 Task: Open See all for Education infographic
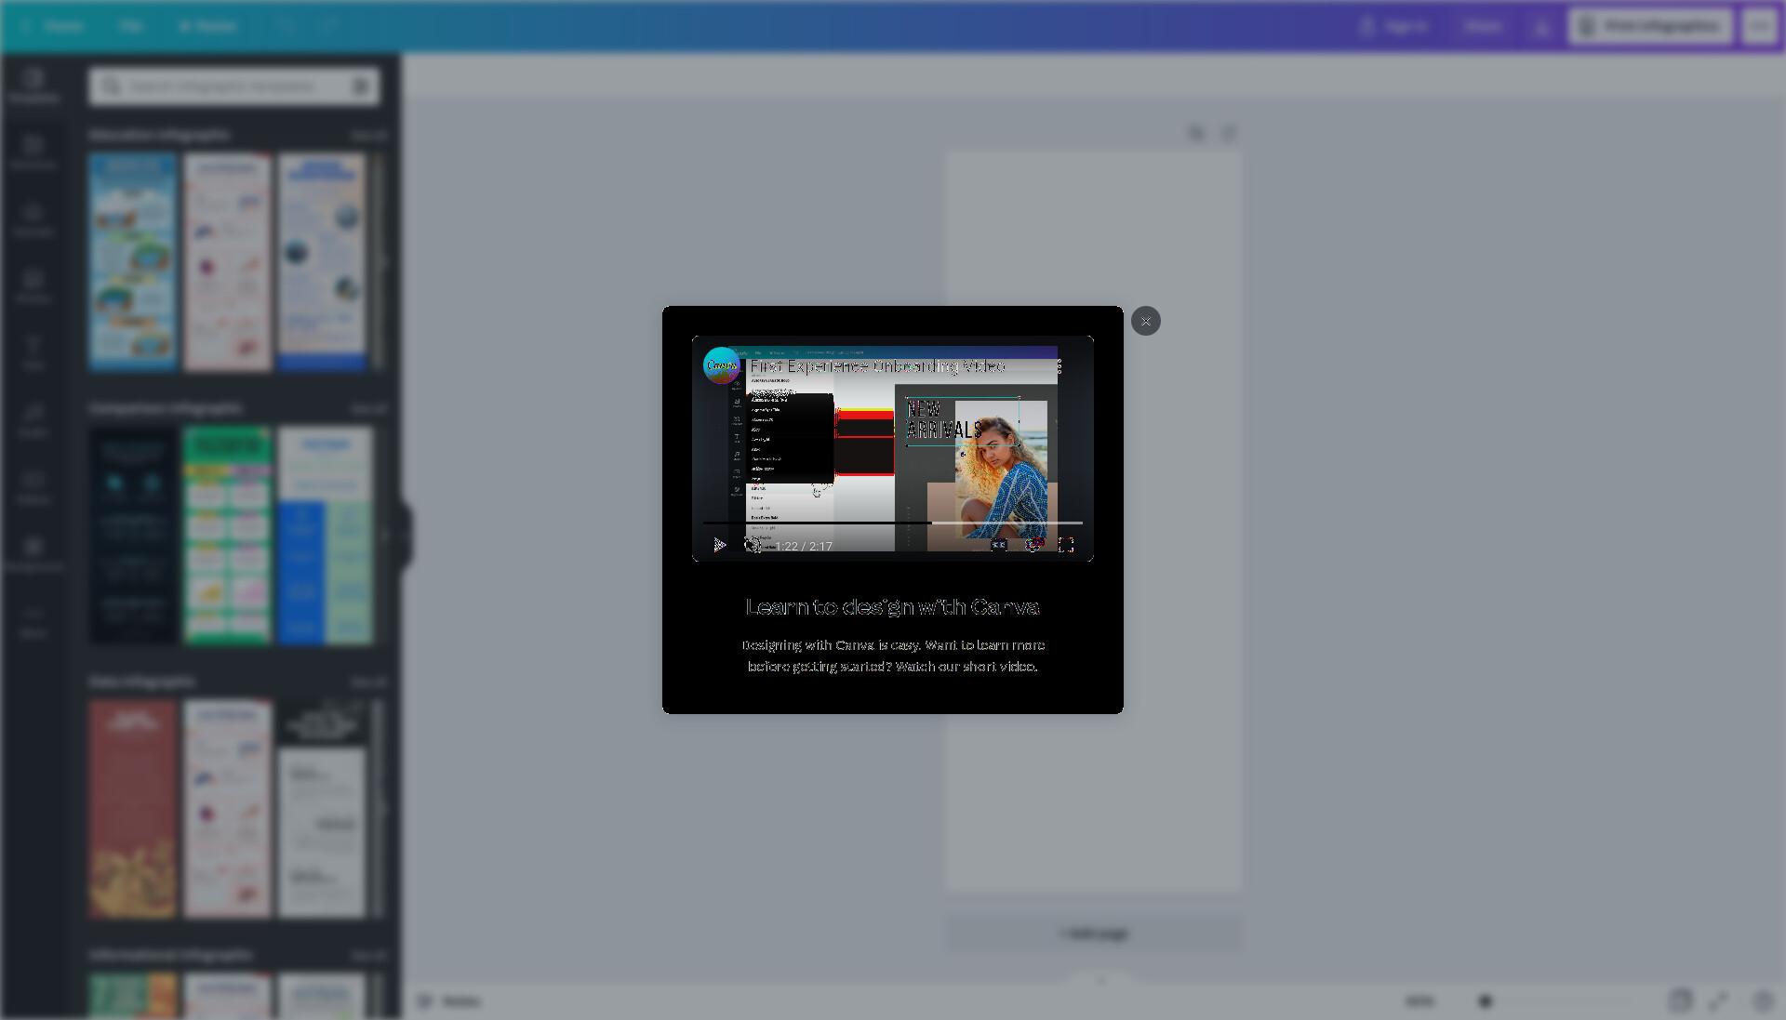368,136
